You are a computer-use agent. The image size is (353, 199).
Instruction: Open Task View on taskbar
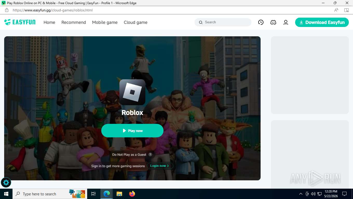click(x=93, y=194)
